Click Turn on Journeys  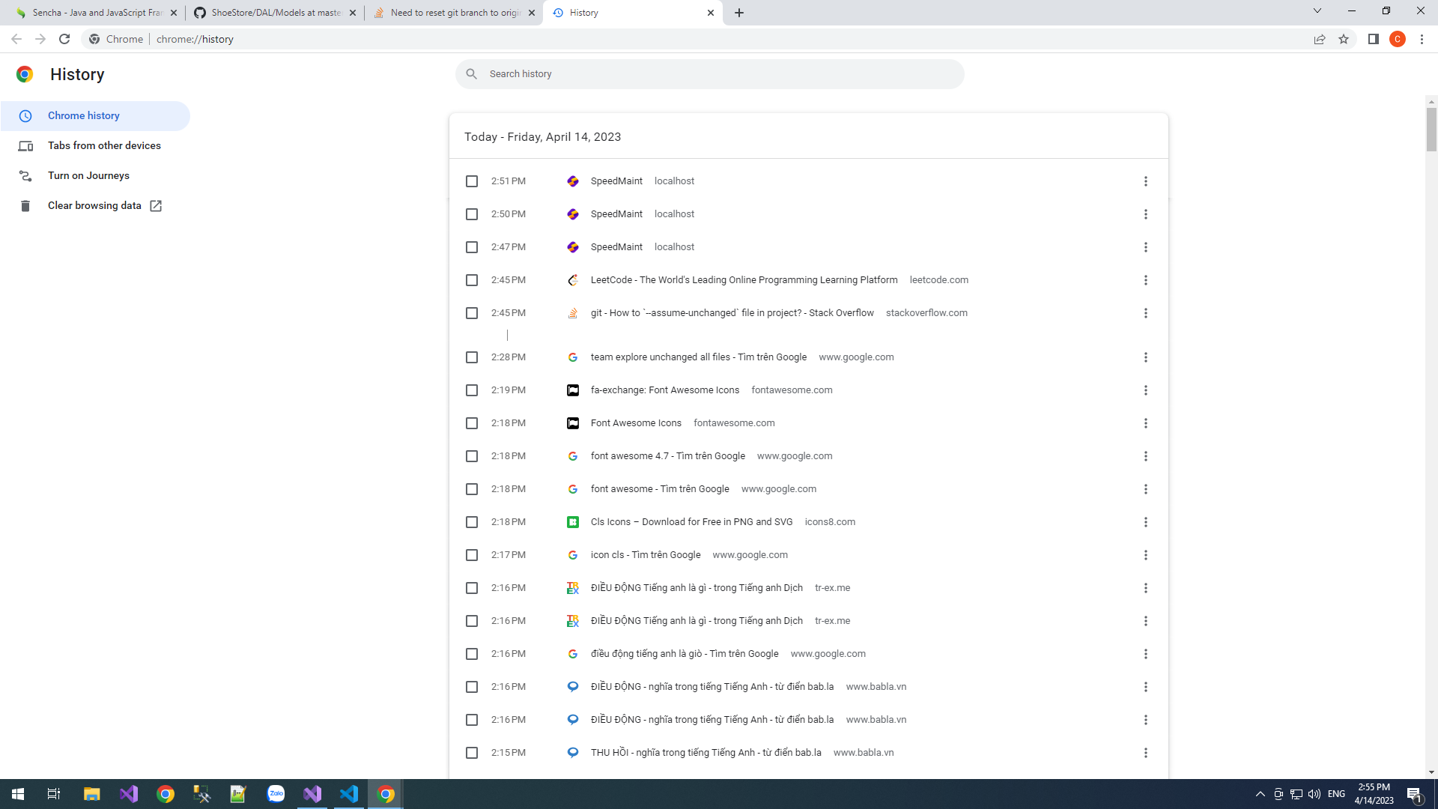pos(96,176)
